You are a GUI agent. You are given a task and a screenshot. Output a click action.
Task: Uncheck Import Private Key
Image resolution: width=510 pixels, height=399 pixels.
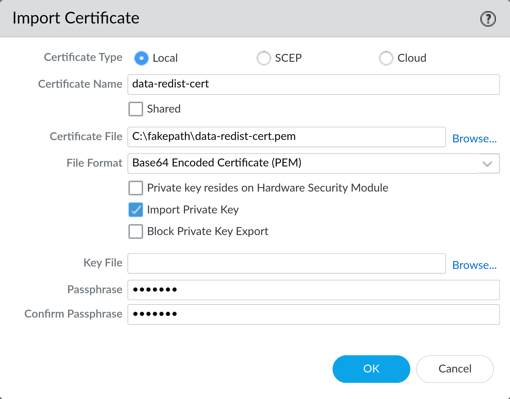click(x=135, y=210)
